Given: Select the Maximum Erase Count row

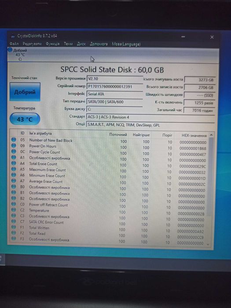Looking at the screenshot, I should click(x=109, y=171).
